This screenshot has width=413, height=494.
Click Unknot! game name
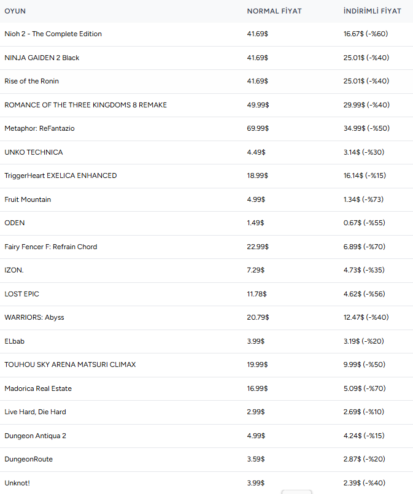click(x=17, y=483)
